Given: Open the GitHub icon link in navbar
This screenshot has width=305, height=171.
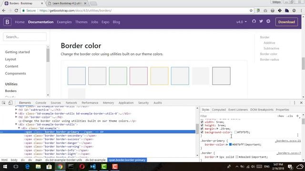Looking at the screenshot, I should [x=254, y=21].
